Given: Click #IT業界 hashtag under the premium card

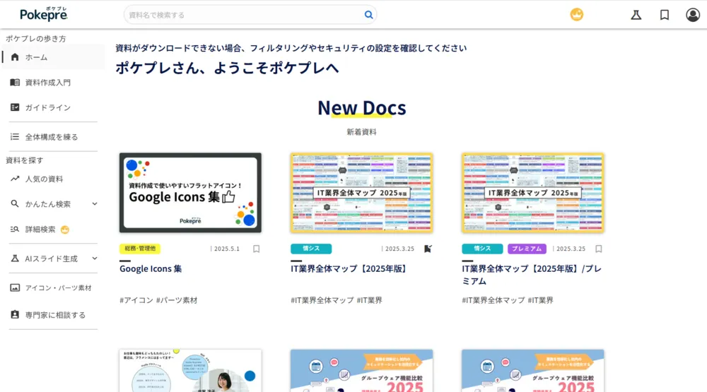Looking at the screenshot, I should click(540, 300).
